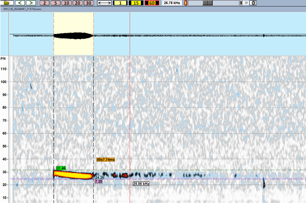Screen dimensions: 306x203
Task: Toggle the yellow 1 palette button
Action: 120,3
